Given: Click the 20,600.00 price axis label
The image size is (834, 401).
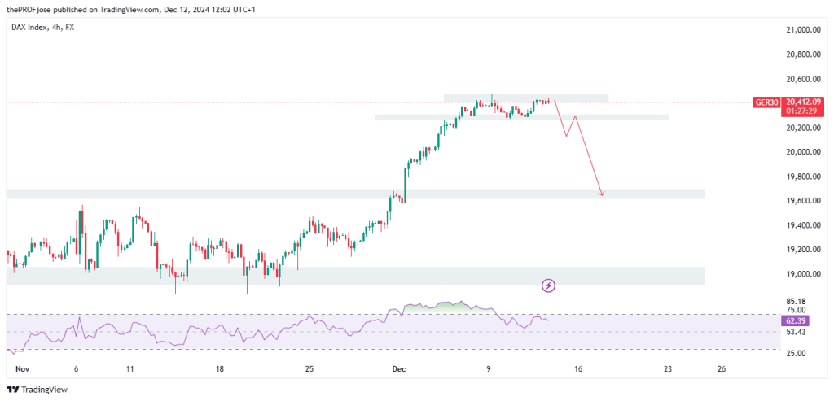Looking at the screenshot, I should click(805, 79).
